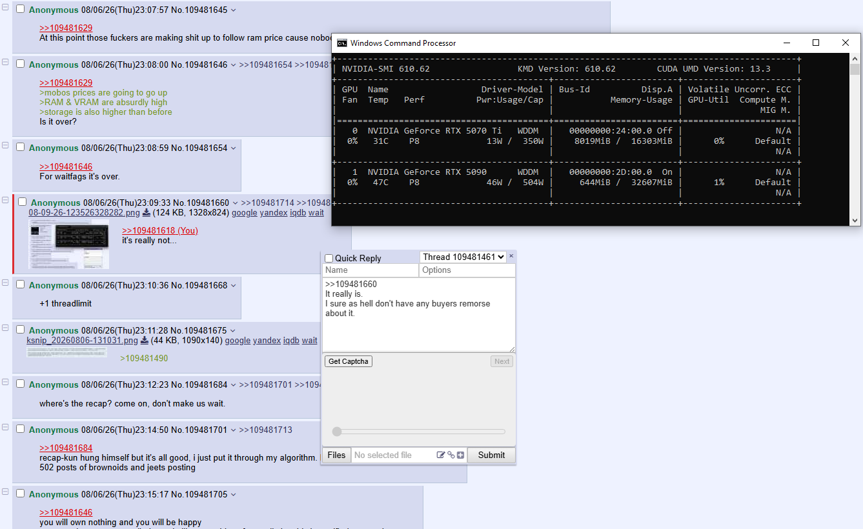Viewport: 863px width, 529px height.
Task: Open post menu arrow for No.109481646
Action: [x=234, y=65]
